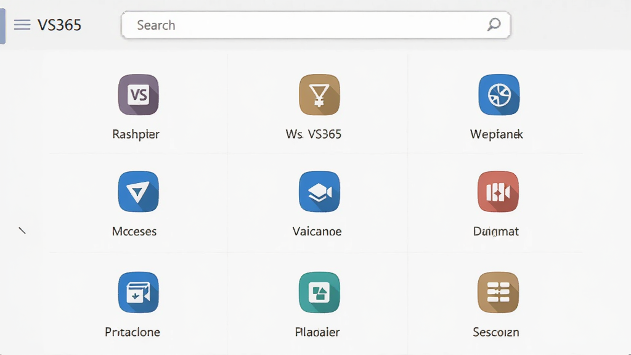Launch the Vaicanoe camera app icon
Screen dimensions: 631x355
click(x=320, y=192)
